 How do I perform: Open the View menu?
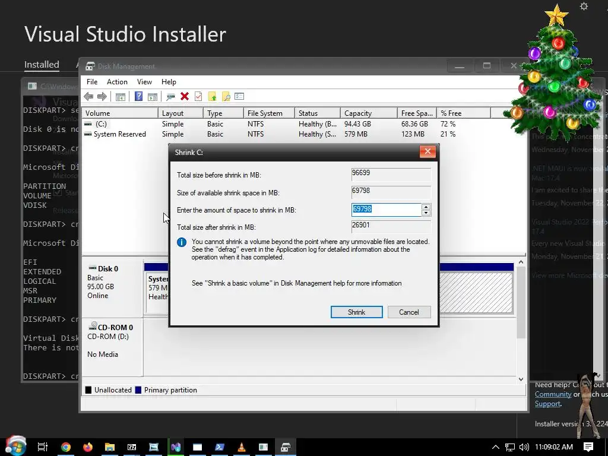click(144, 82)
